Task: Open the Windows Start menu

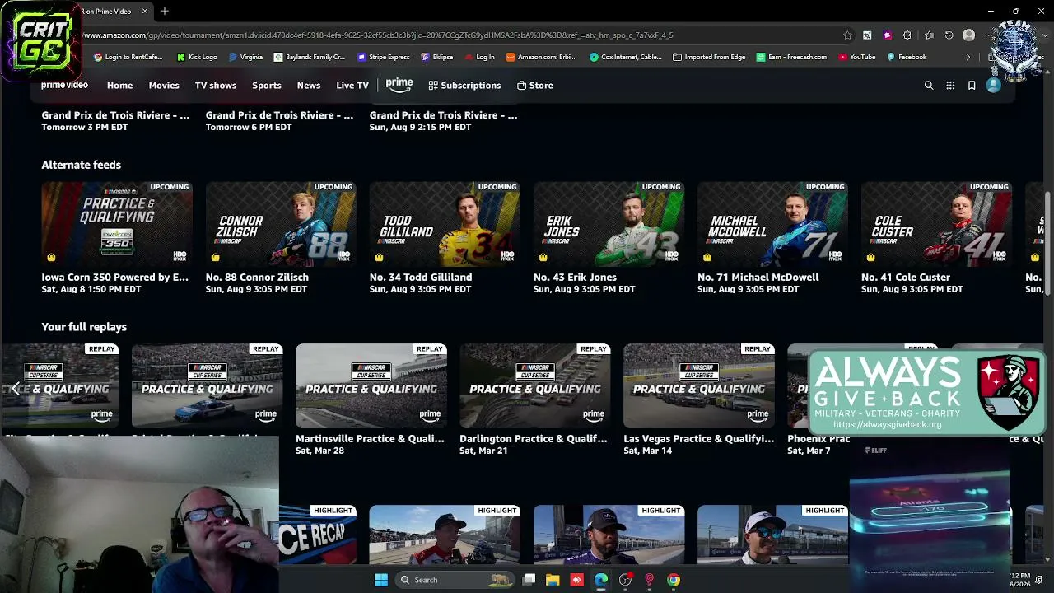Action: point(380,580)
